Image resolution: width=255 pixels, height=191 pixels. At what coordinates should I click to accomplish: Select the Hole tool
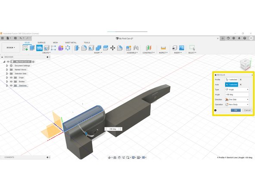[x=47, y=48]
